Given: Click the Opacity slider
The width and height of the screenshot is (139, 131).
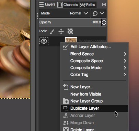Looking at the screenshot, I should click(70, 22).
